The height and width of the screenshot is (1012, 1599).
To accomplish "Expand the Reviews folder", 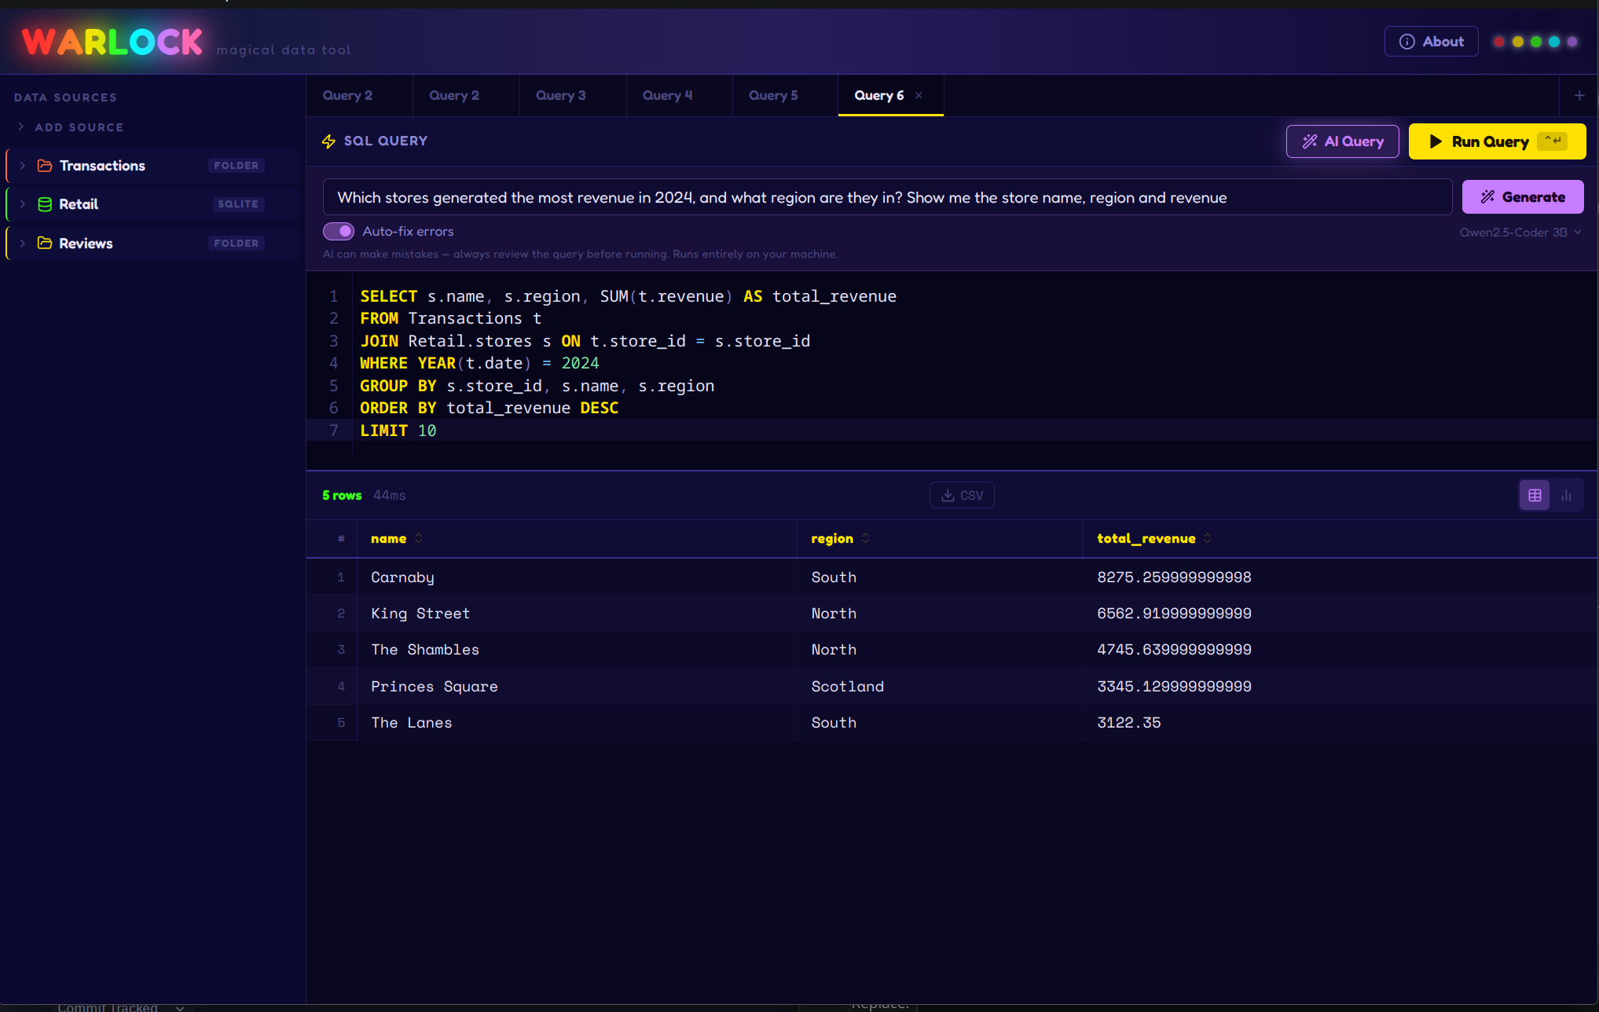I will pos(23,243).
